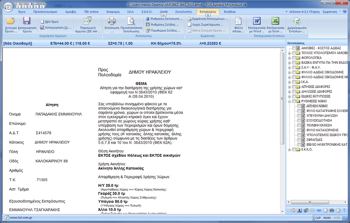This screenshot has width=350, height=223.
Task: Expand the Ι.Κ.Α. folder in tree
Action: (x=290, y=81)
